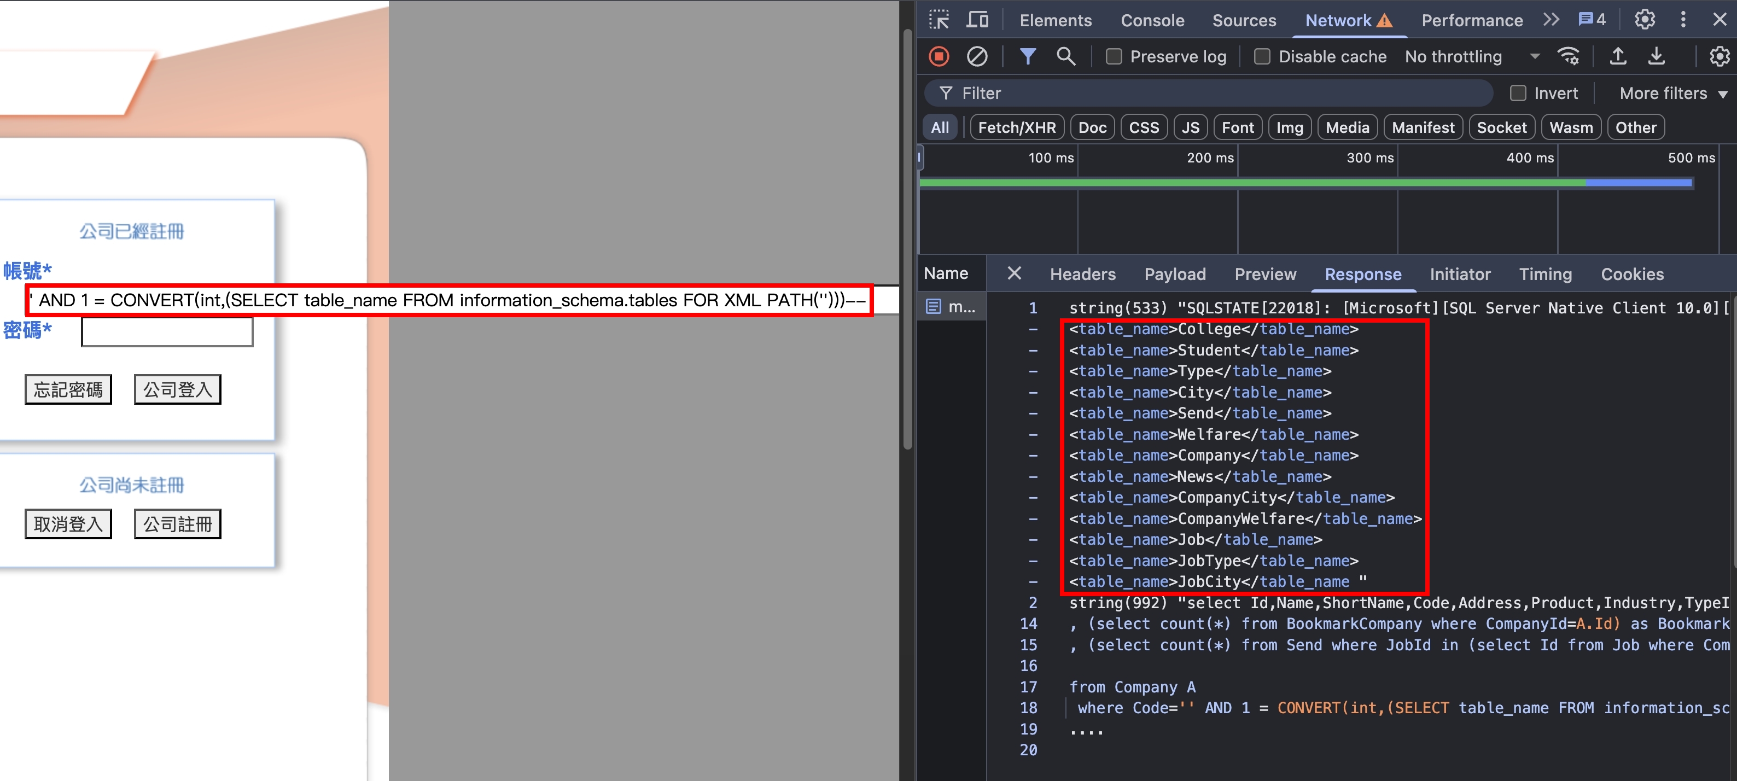Open the Timing tab of the request
The image size is (1737, 781).
click(1545, 274)
